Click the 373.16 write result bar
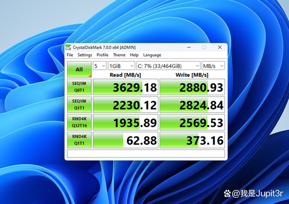The width and height of the screenshot is (289, 204). [192, 140]
